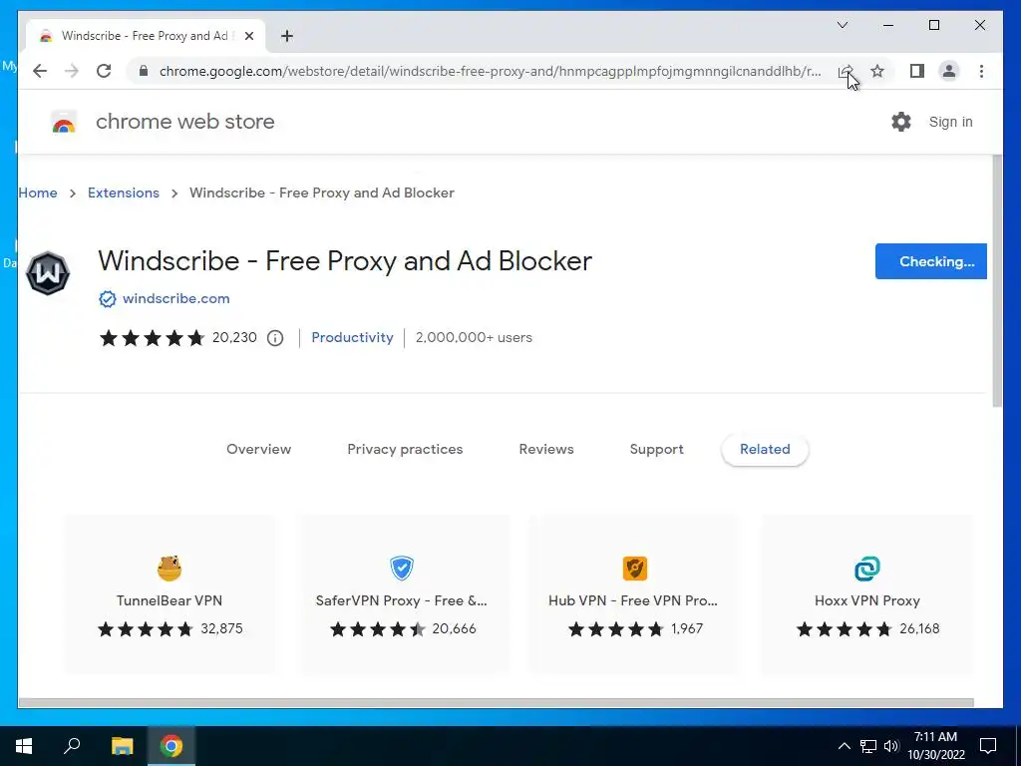Open Chrome's three-dot menu
The width and height of the screenshot is (1021, 766).
pyautogui.click(x=981, y=71)
